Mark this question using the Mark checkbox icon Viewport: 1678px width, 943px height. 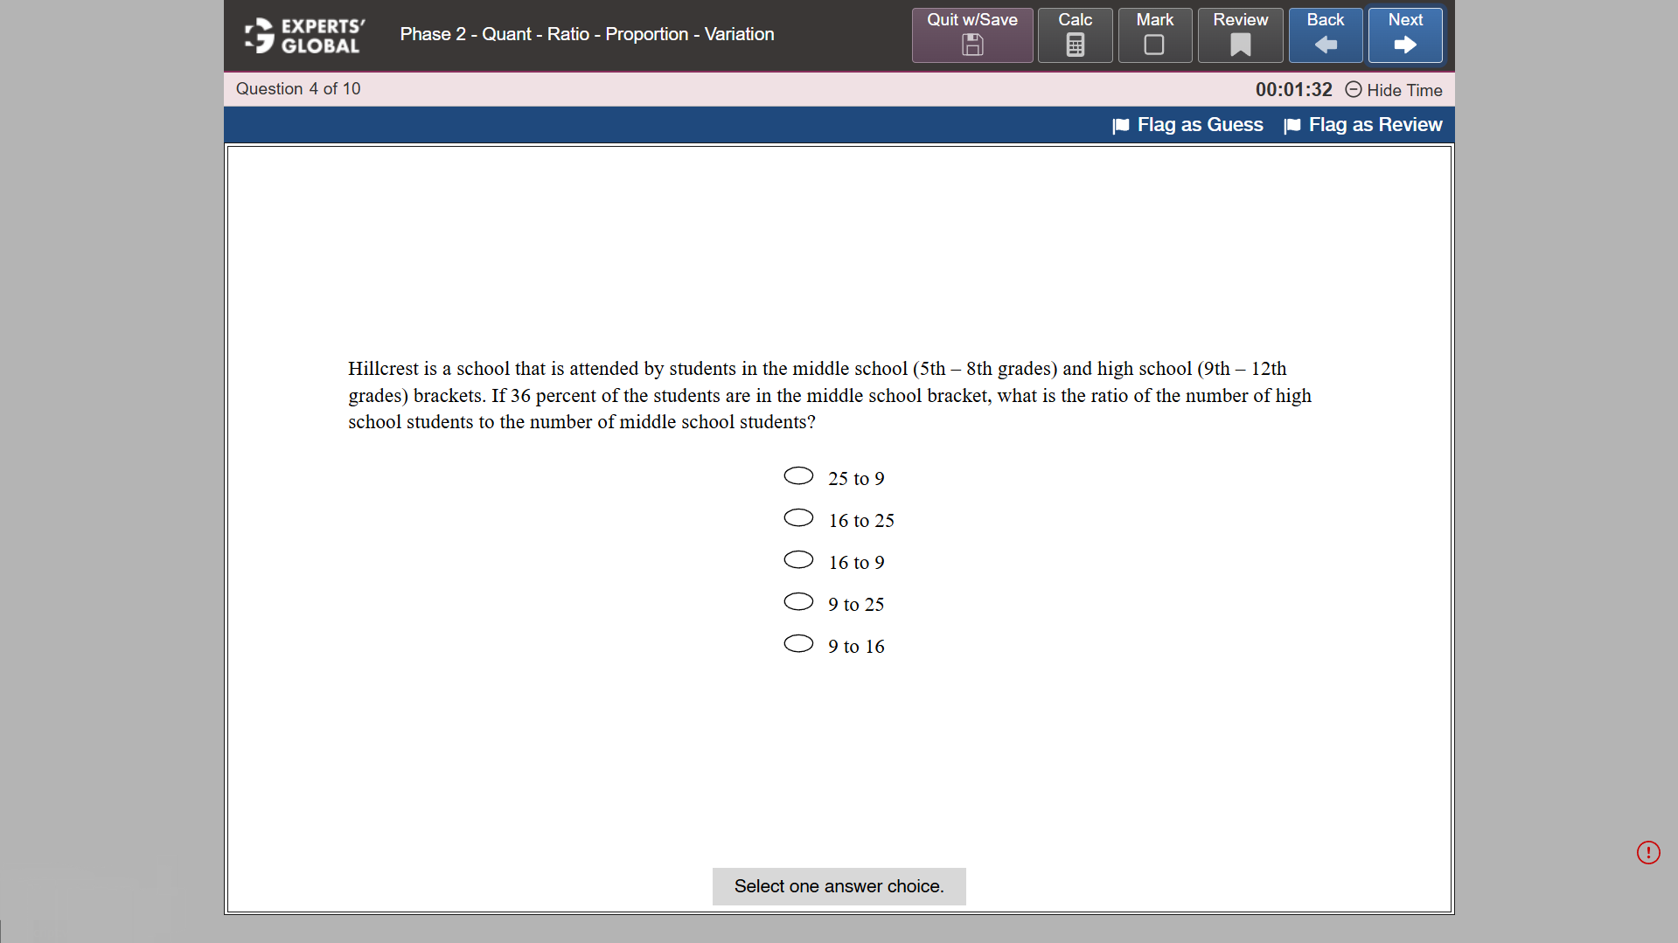[1154, 43]
